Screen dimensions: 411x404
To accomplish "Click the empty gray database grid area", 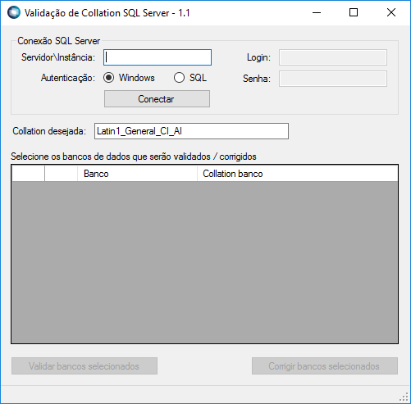I will pyautogui.click(x=204, y=262).
